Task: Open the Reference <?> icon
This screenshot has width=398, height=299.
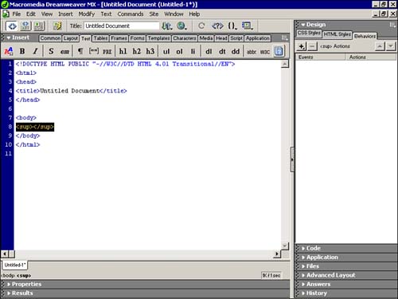Action: tap(217, 26)
